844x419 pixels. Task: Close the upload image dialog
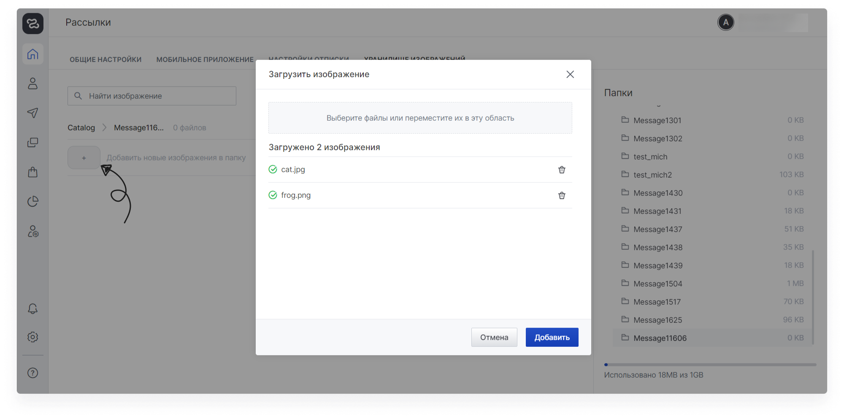(570, 74)
